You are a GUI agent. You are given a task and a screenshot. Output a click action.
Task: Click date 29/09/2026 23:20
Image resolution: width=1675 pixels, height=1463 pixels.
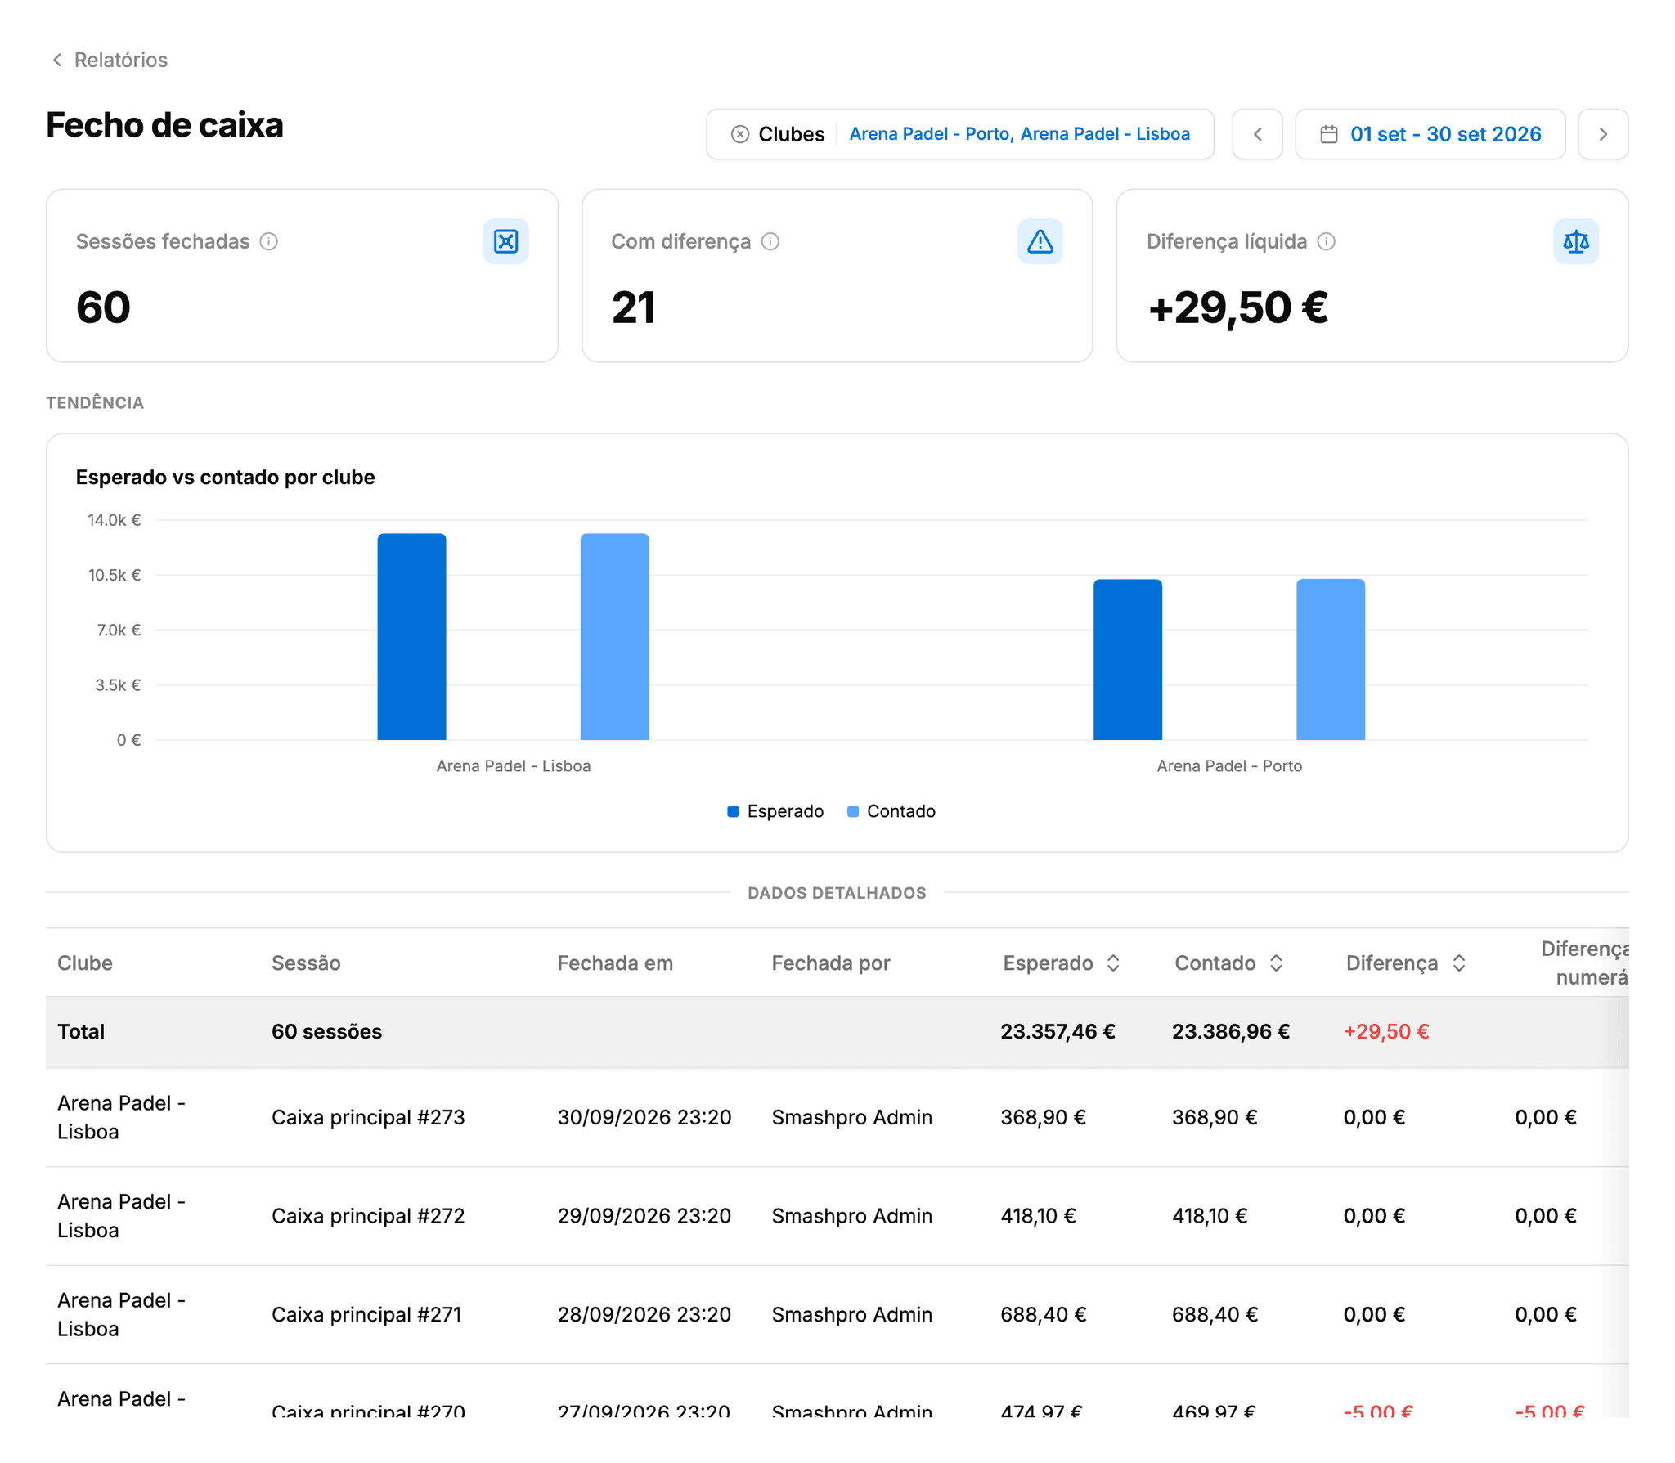(x=644, y=1216)
